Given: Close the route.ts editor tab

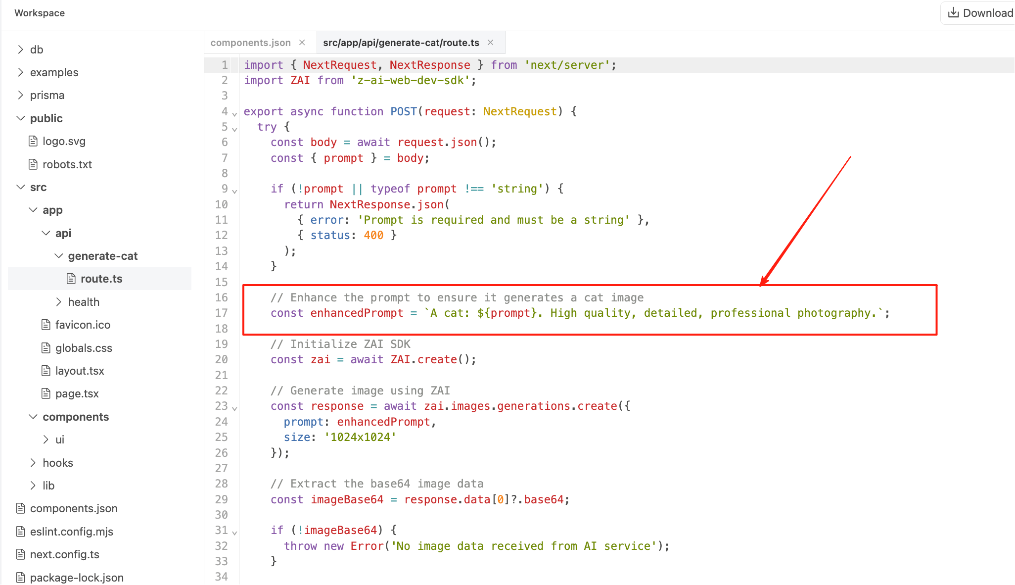Looking at the screenshot, I should pyautogui.click(x=491, y=43).
